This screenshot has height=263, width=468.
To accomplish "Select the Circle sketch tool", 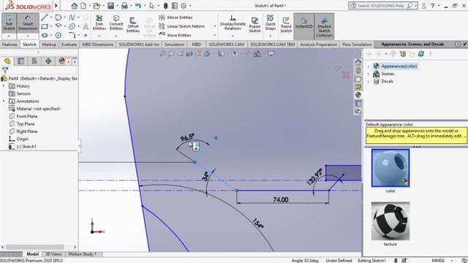I will tap(58, 18).
